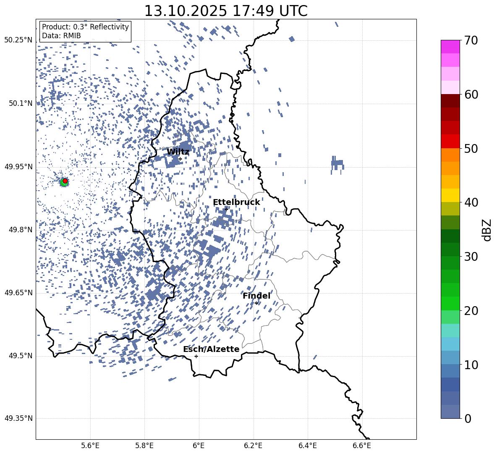The image size is (497, 454).
Task: Click the isolated echo near 6.5°E 49.95°N
Action: pos(337,164)
